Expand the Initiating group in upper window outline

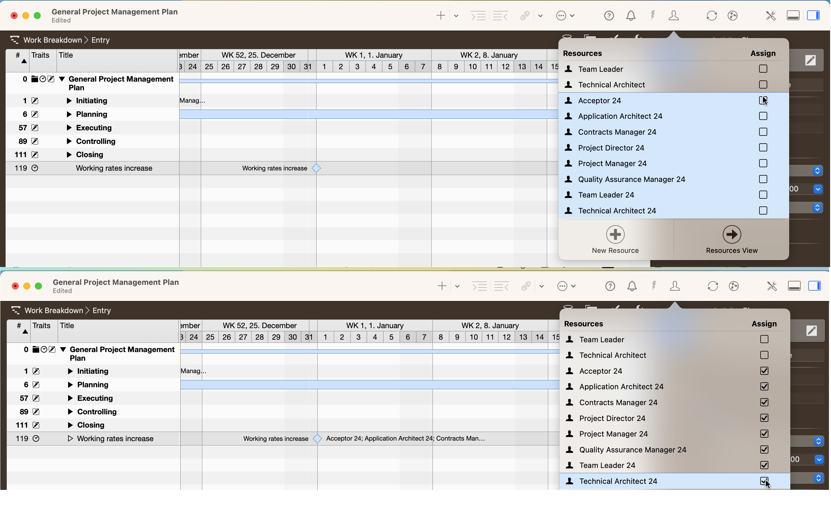click(x=69, y=101)
